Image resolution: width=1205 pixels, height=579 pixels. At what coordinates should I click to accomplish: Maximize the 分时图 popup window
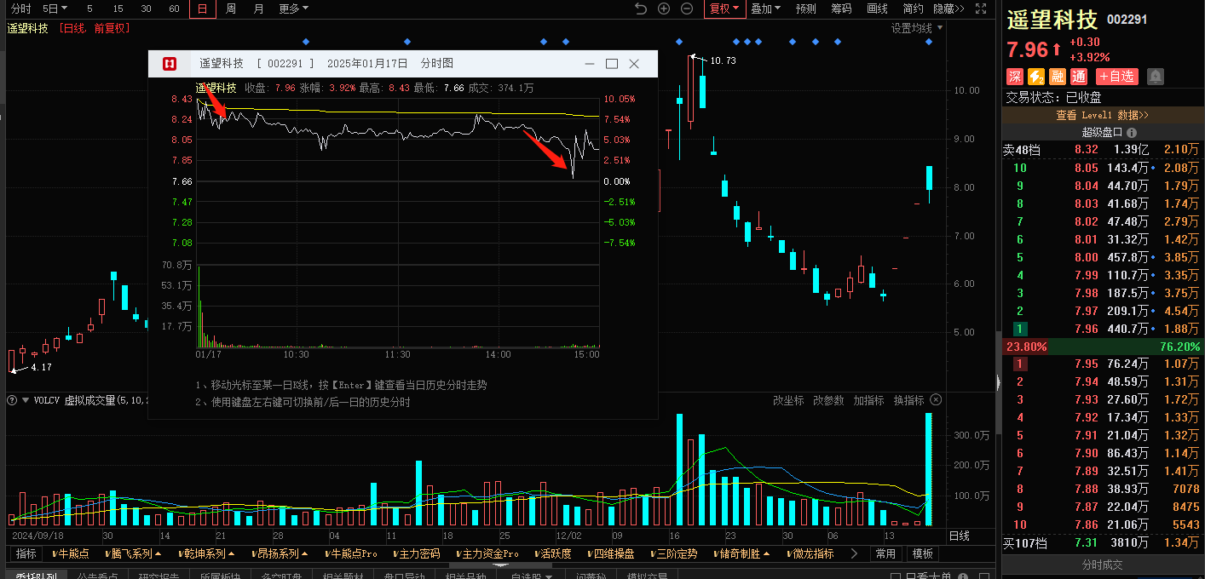[x=611, y=64]
